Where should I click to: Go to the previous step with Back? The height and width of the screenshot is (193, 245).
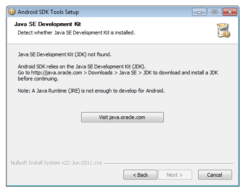(x=140, y=175)
